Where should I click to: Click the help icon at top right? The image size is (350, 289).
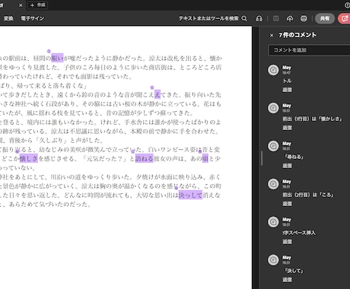pyautogui.click(x=347, y=5)
